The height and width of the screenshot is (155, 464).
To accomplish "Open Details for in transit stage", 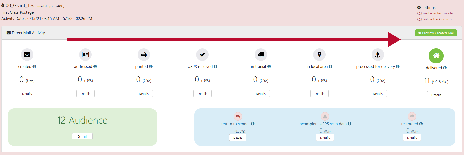I will pos(261,94).
